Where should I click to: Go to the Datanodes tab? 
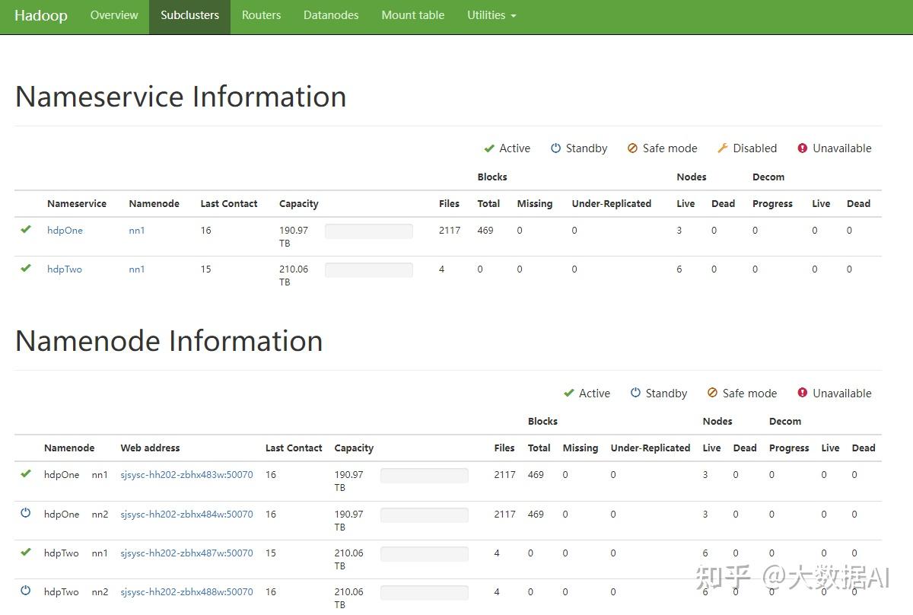click(331, 15)
